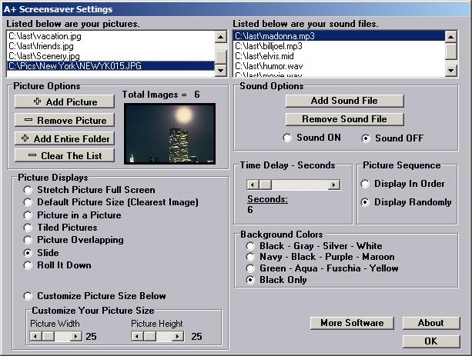The image size is (472, 356).
Task: Click the Add Picture button
Action: point(65,101)
